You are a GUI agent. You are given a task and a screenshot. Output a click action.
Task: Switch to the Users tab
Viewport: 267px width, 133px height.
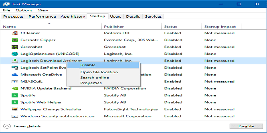pyautogui.click(x=115, y=16)
